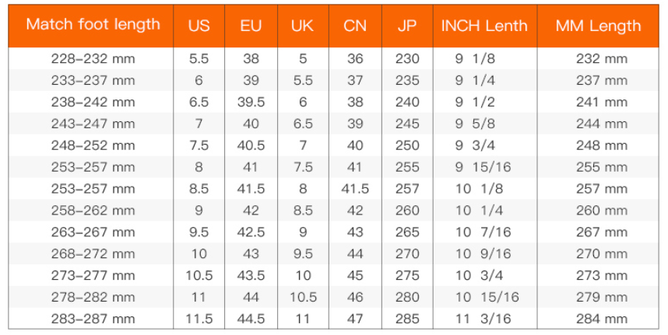Click the "Match foot length" column header
The width and height of the screenshot is (668, 335).
[93, 24]
